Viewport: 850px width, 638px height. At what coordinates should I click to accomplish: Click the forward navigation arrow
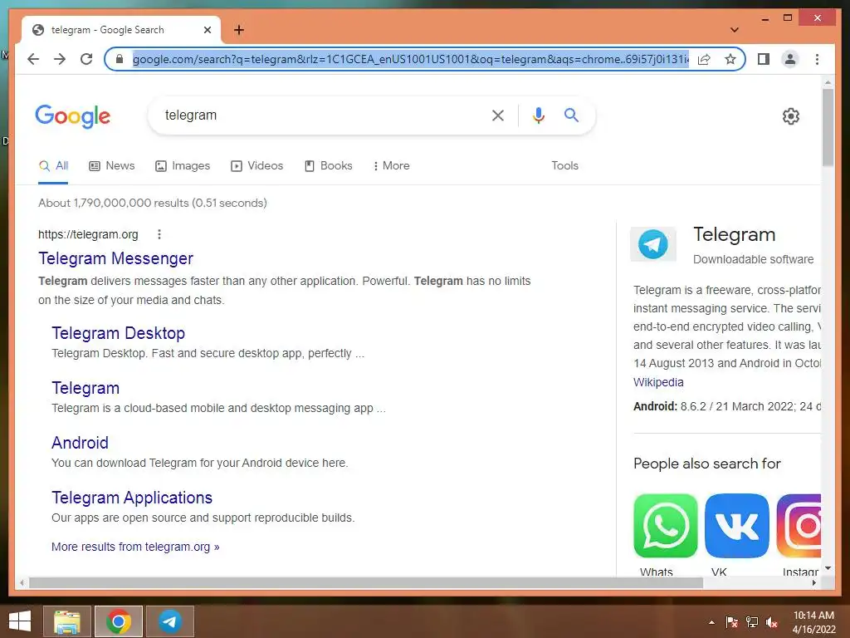[60, 59]
